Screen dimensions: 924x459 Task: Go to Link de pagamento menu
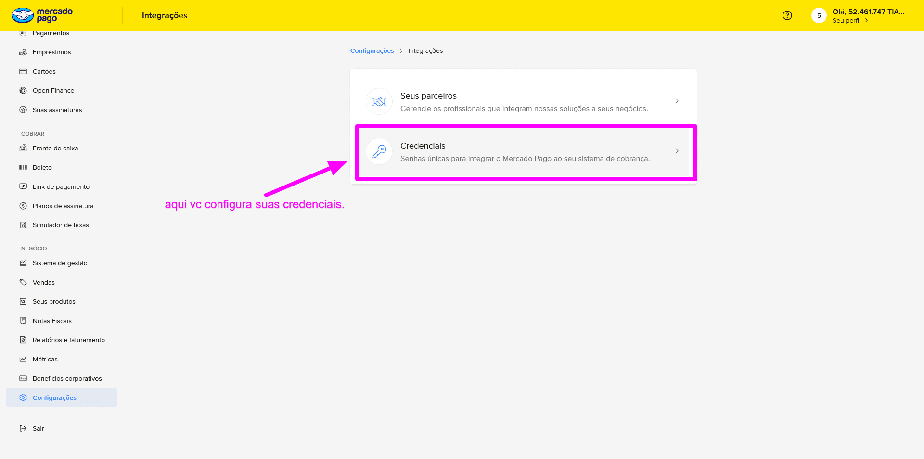click(61, 186)
